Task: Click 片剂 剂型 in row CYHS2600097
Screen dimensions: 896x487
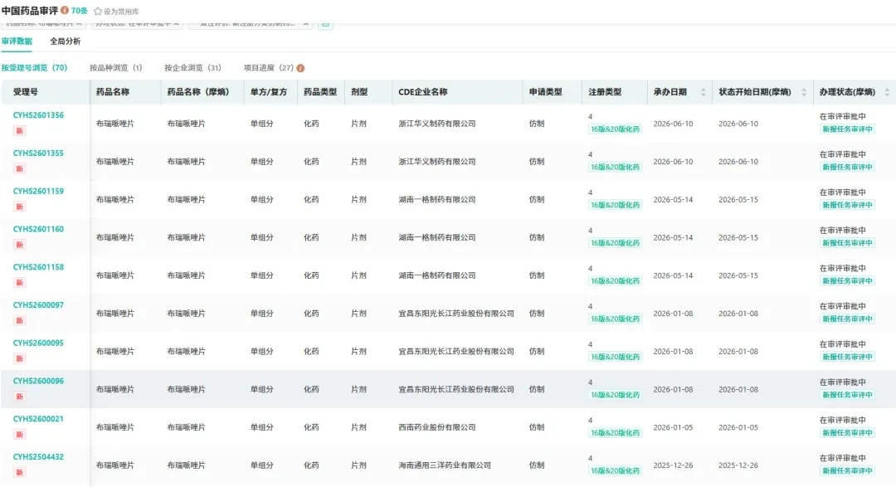Action: [x=358, y=314]
